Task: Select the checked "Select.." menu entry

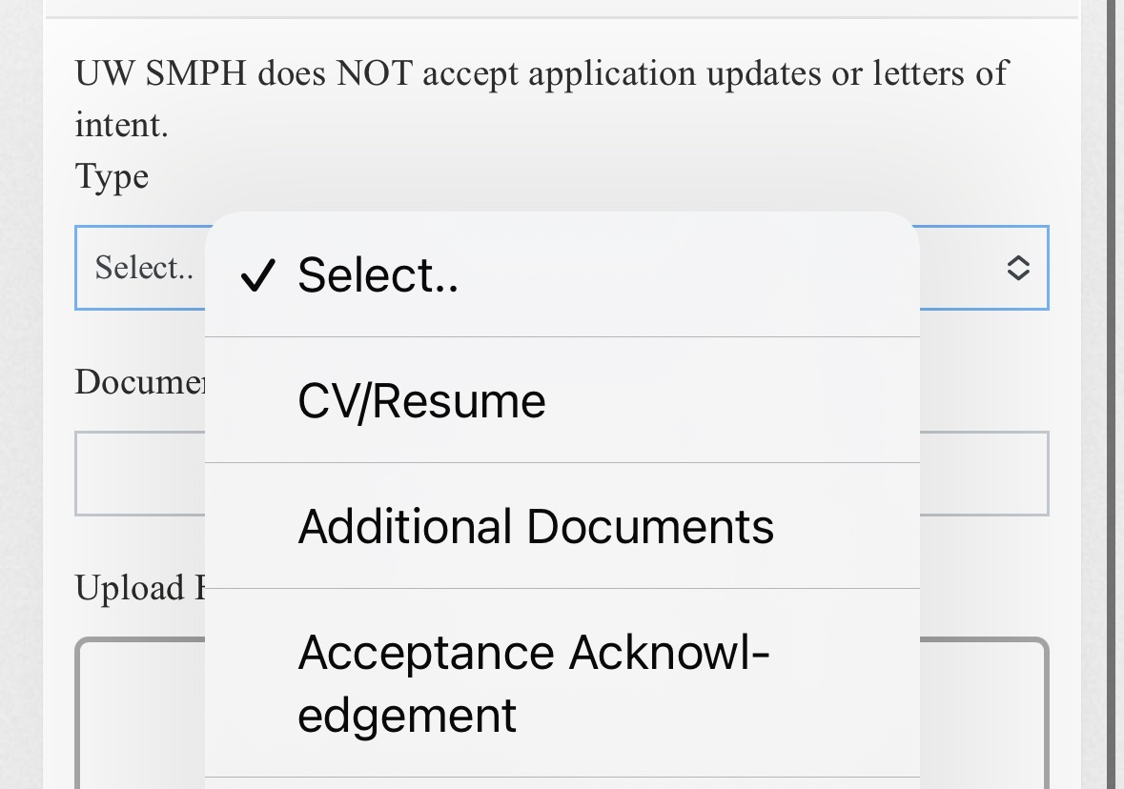Action: coord(378,275)
